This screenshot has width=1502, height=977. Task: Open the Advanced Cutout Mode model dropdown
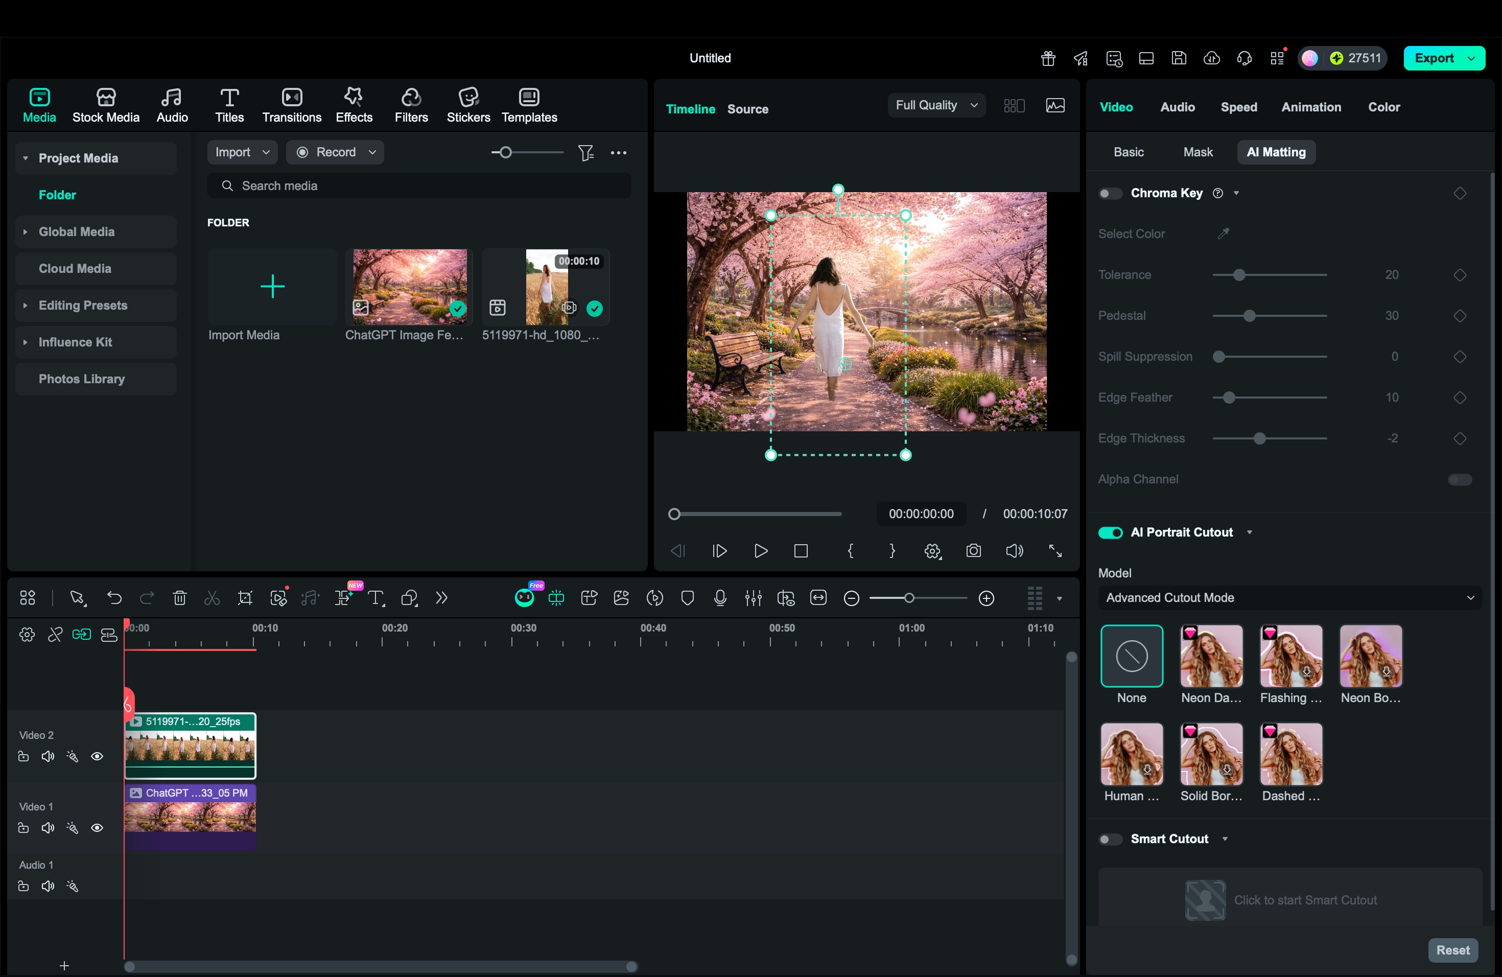(x=1289, y=598)
